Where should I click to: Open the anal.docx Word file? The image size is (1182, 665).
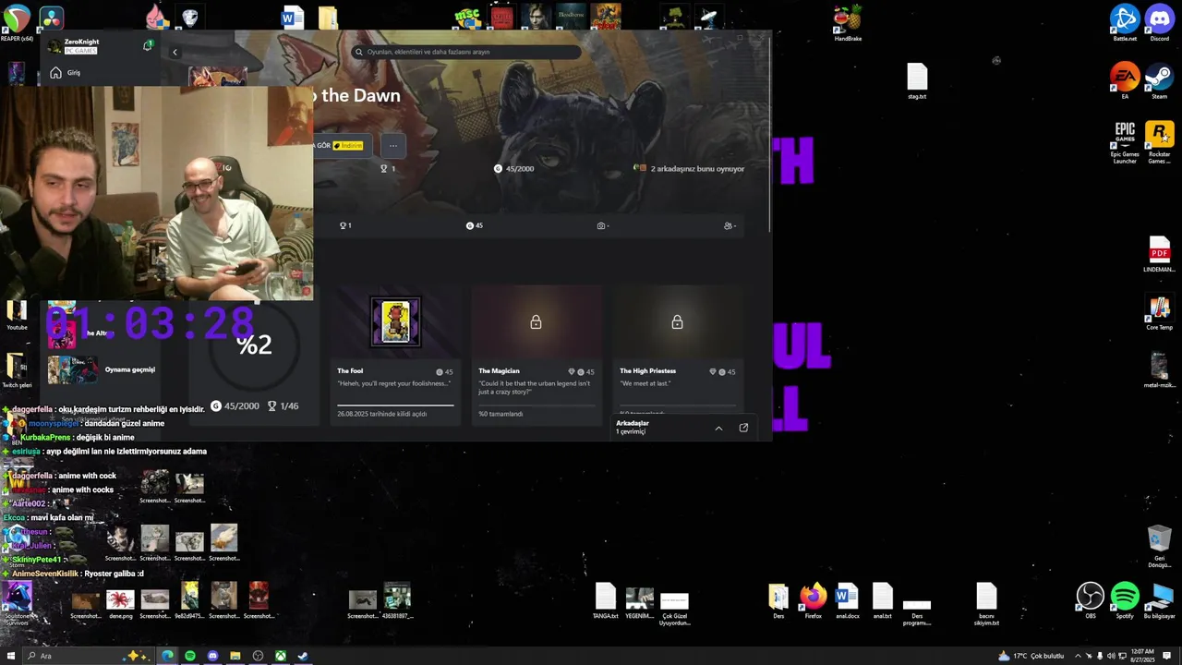click(848, 600)
